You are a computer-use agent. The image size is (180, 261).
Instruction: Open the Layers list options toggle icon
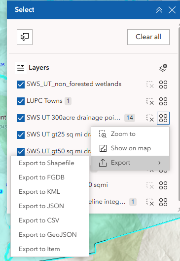21,68
